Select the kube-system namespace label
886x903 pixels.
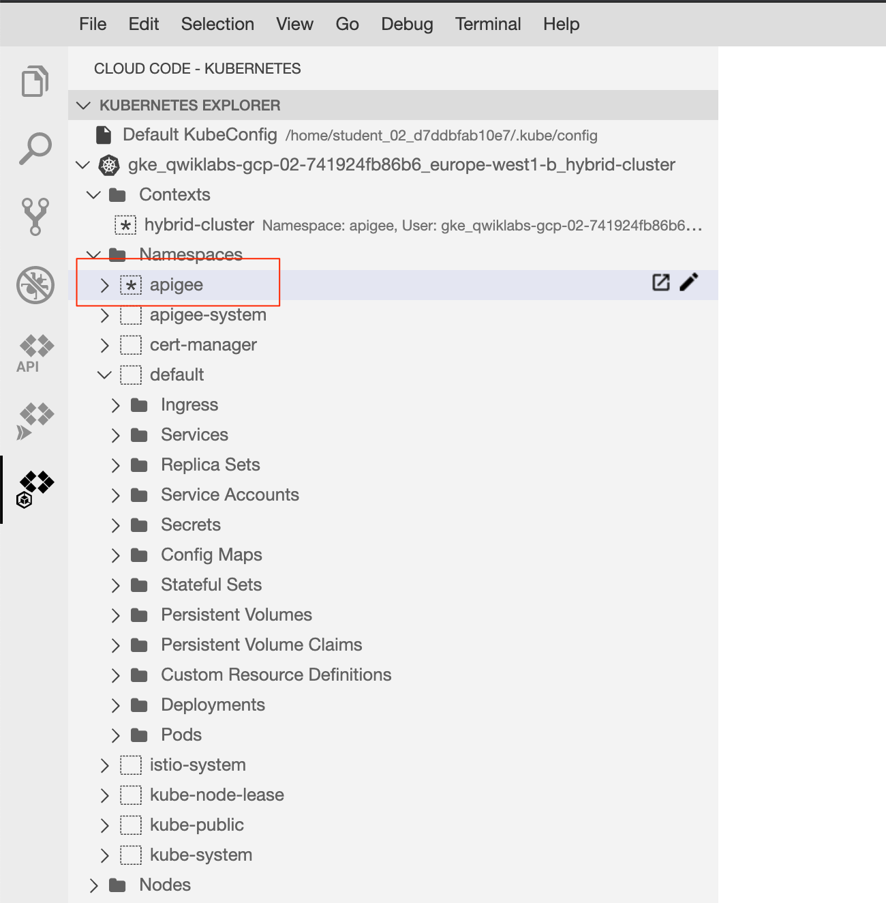click(201, 855)
